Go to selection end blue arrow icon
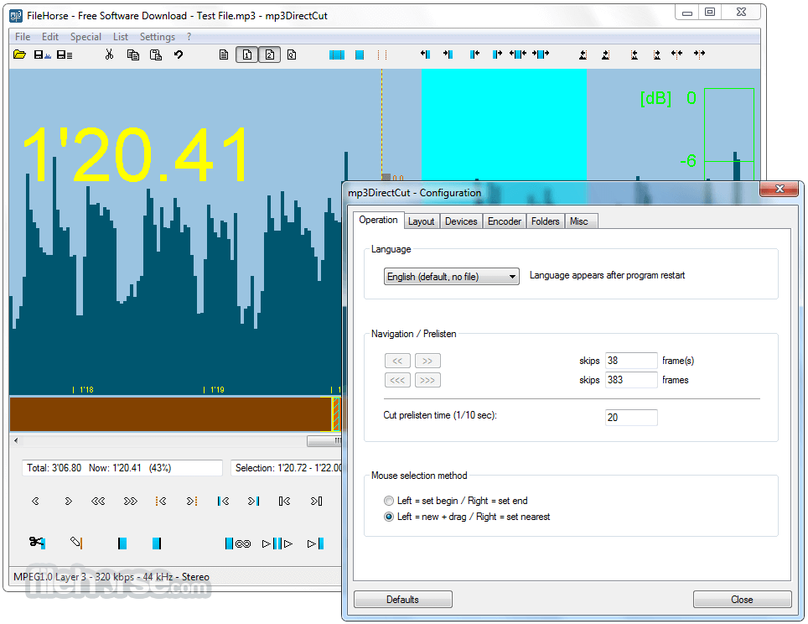Viewport: 808px width, 624px height. click(x=253, y=501)
